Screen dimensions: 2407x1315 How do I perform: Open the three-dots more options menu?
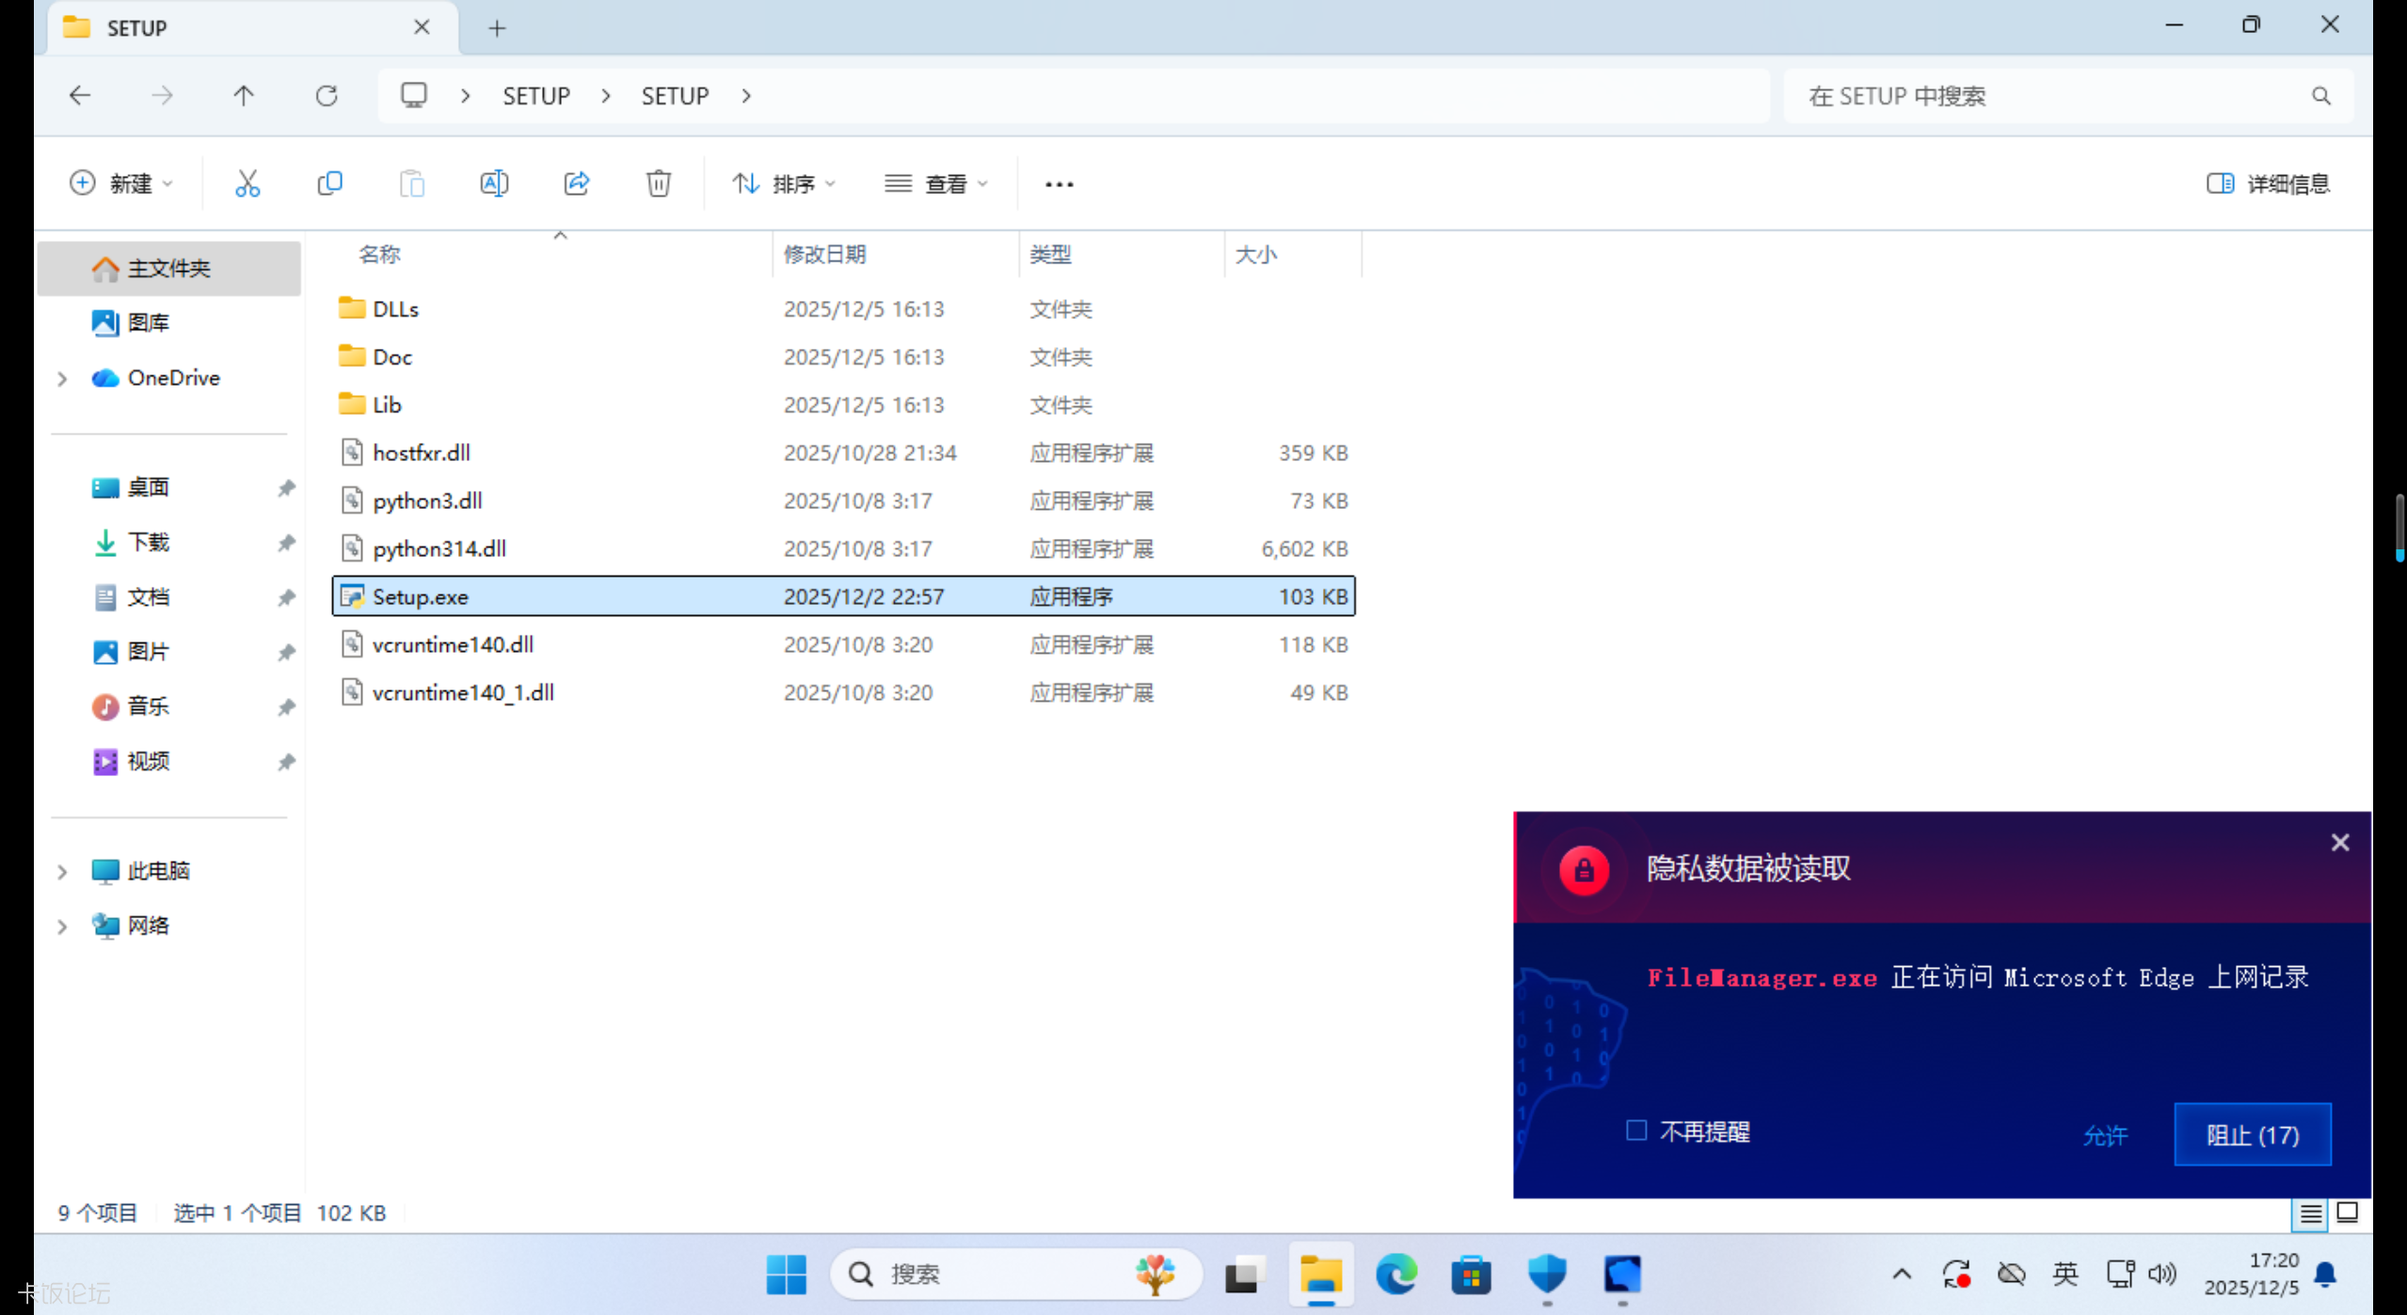click(x=1059, y=183)
